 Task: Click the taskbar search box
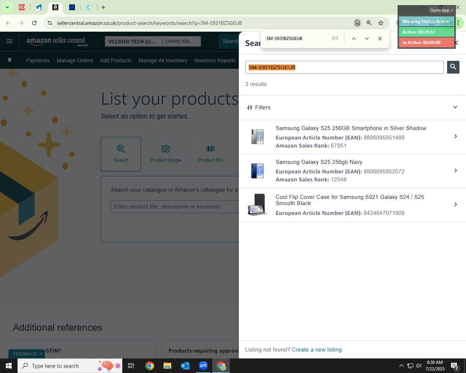70,366
